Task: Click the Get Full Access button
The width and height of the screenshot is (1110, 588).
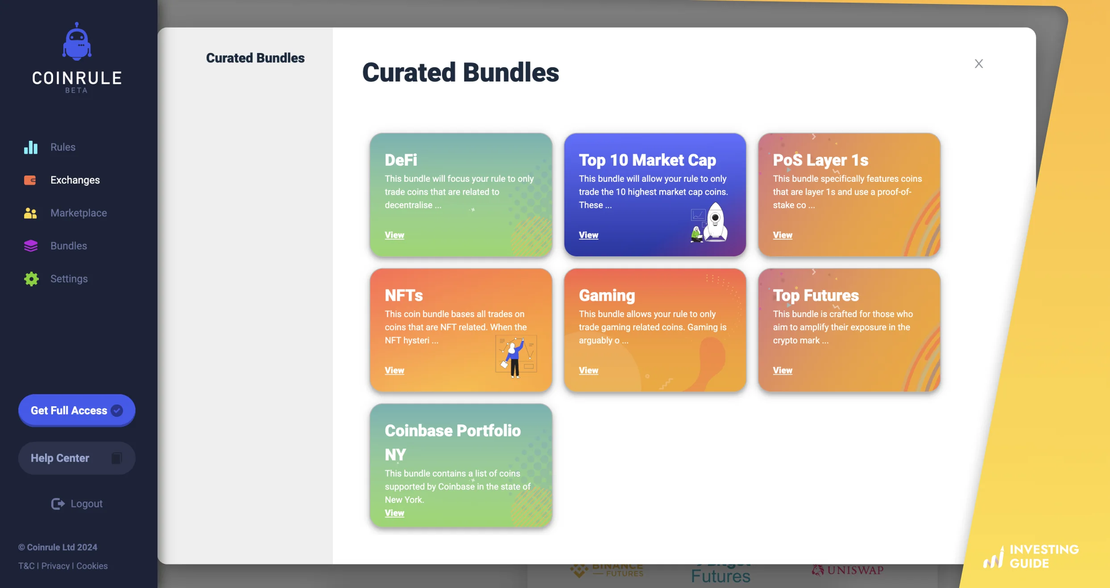Action: tap(76, 410)
